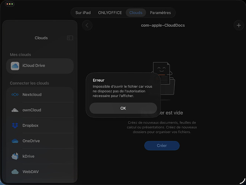
Task: Select iCloud Drive in Mes clouds
Action: click(40, 66)
